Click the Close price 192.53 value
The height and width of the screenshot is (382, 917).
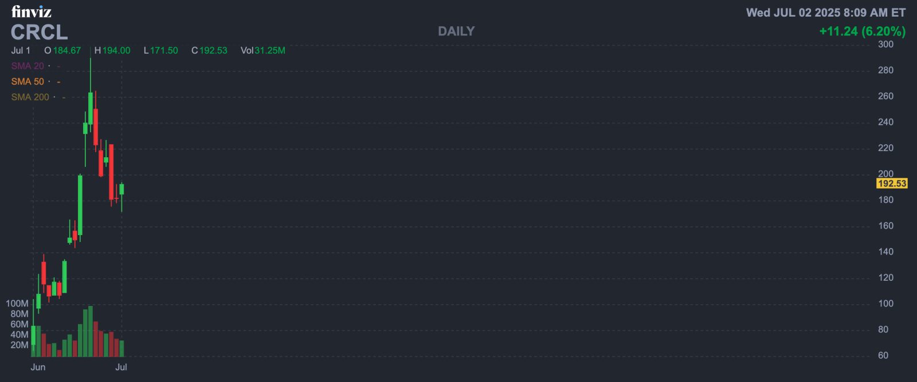click(x=213, y=50)
